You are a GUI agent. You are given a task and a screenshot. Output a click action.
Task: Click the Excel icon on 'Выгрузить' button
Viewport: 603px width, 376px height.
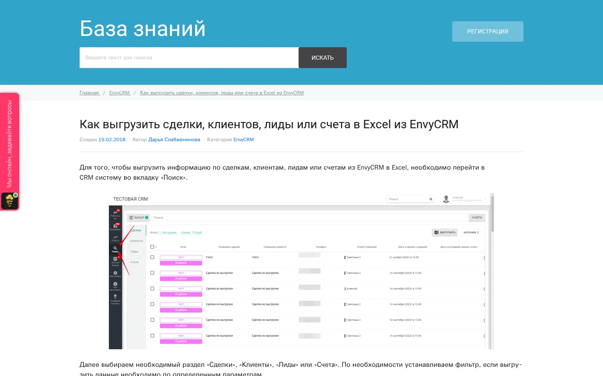[x=436, y=232]
